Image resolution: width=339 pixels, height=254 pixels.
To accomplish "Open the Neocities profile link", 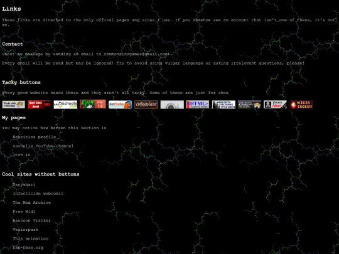I will [34, 137].
